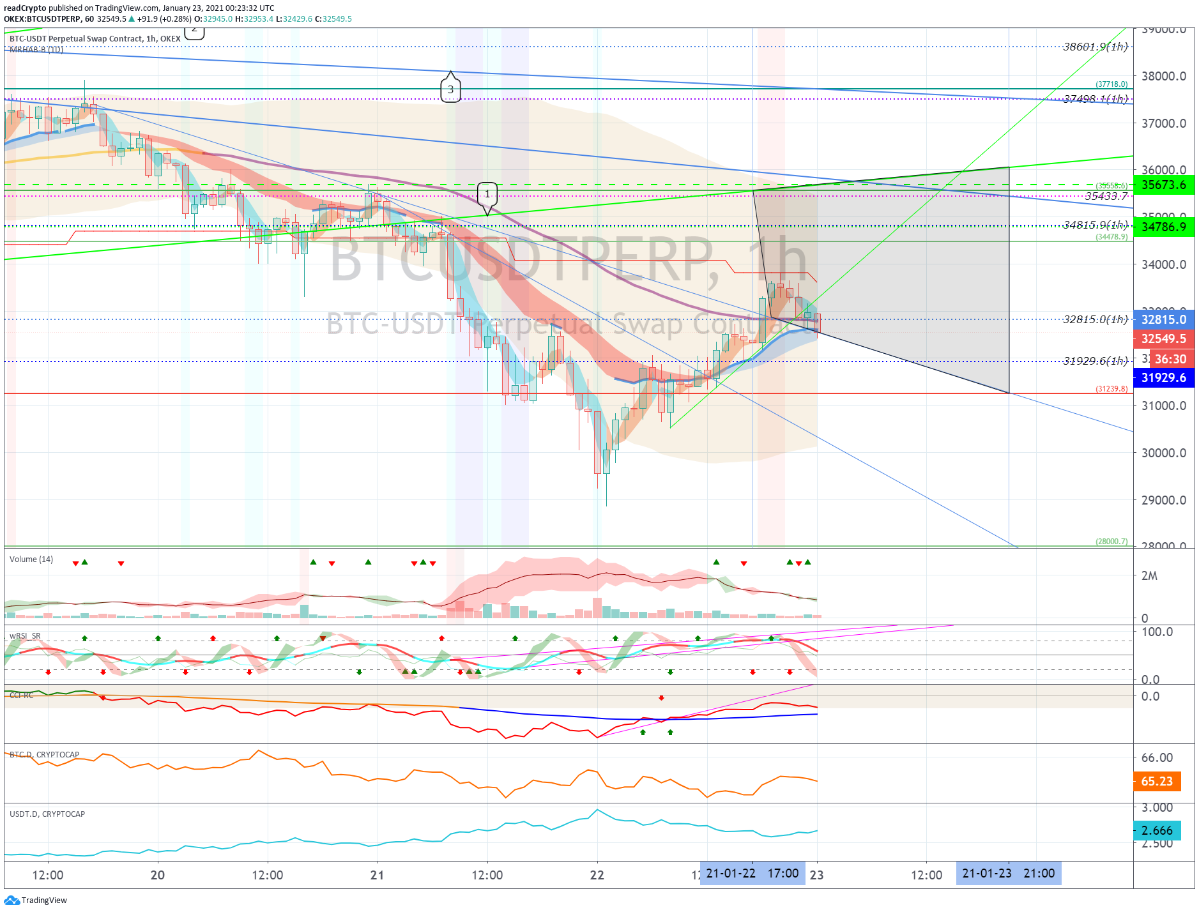Click the 34815.9(1h) level label
1199x912 pixels.
click(1096, 225)
